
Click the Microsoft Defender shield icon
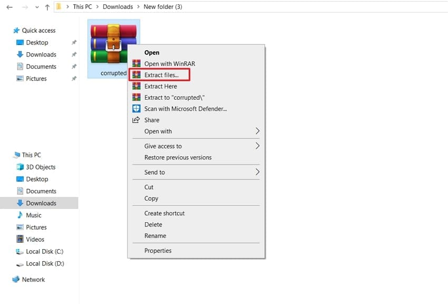[136, 108]
